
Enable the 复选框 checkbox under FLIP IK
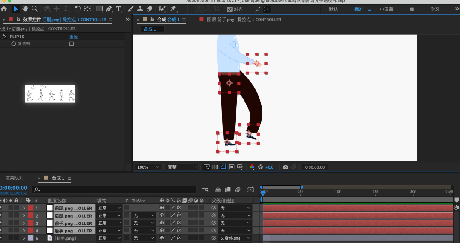pyautogui.click(x=72, y=44)
